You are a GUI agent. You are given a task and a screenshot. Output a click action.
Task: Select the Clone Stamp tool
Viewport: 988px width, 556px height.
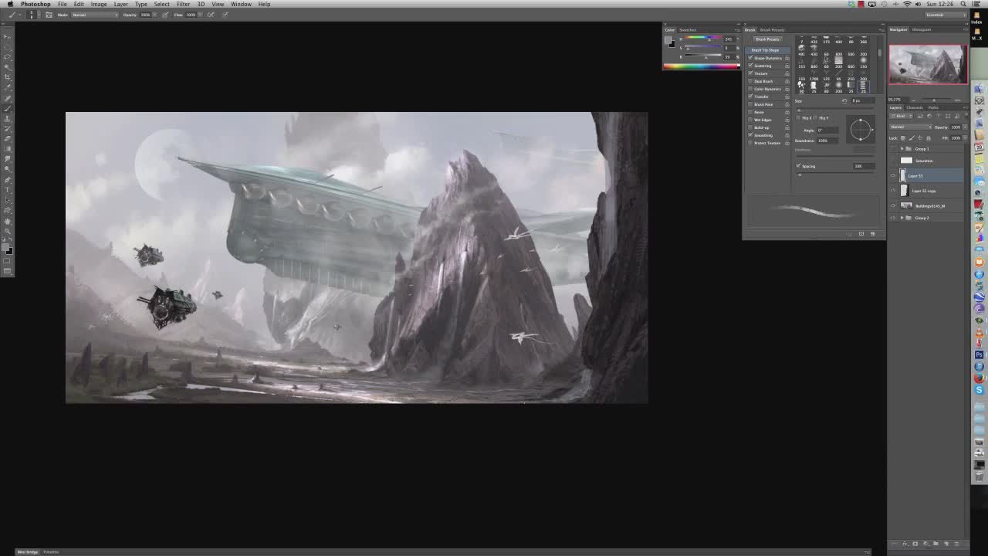(x=8, y=118)
